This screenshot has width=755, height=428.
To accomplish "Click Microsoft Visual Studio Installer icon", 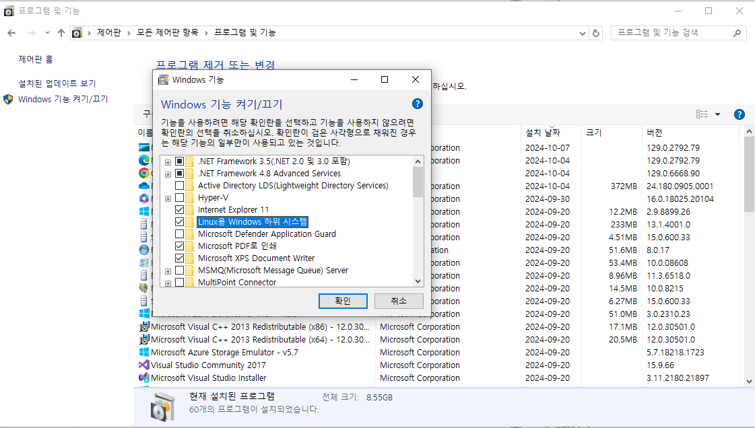I will [x=143, y=378].
